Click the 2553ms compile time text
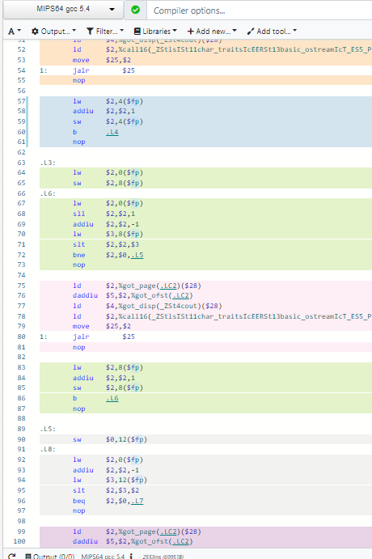 (163, 557)
